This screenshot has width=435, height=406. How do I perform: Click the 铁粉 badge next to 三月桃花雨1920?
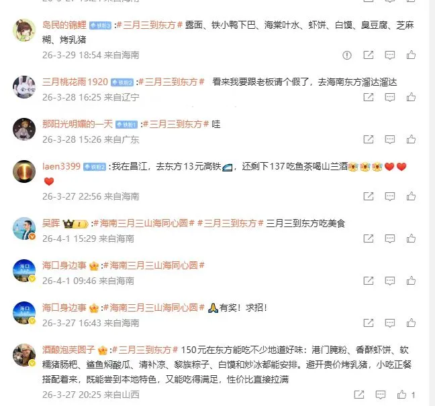tap(122, 82)
